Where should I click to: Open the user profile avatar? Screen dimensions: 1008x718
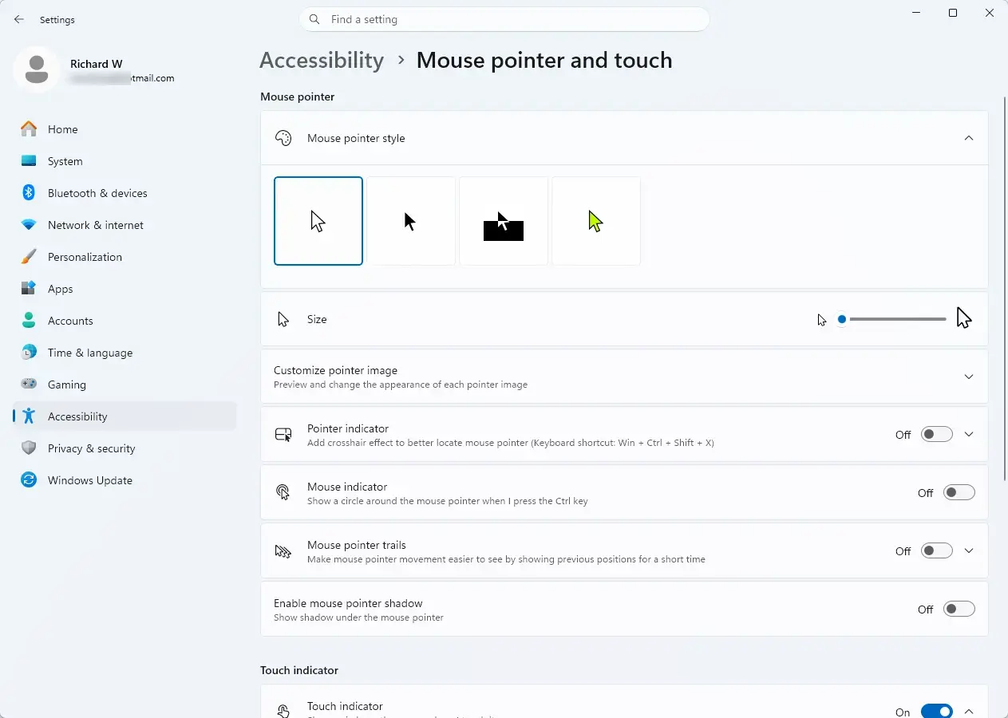coord(36,70)
